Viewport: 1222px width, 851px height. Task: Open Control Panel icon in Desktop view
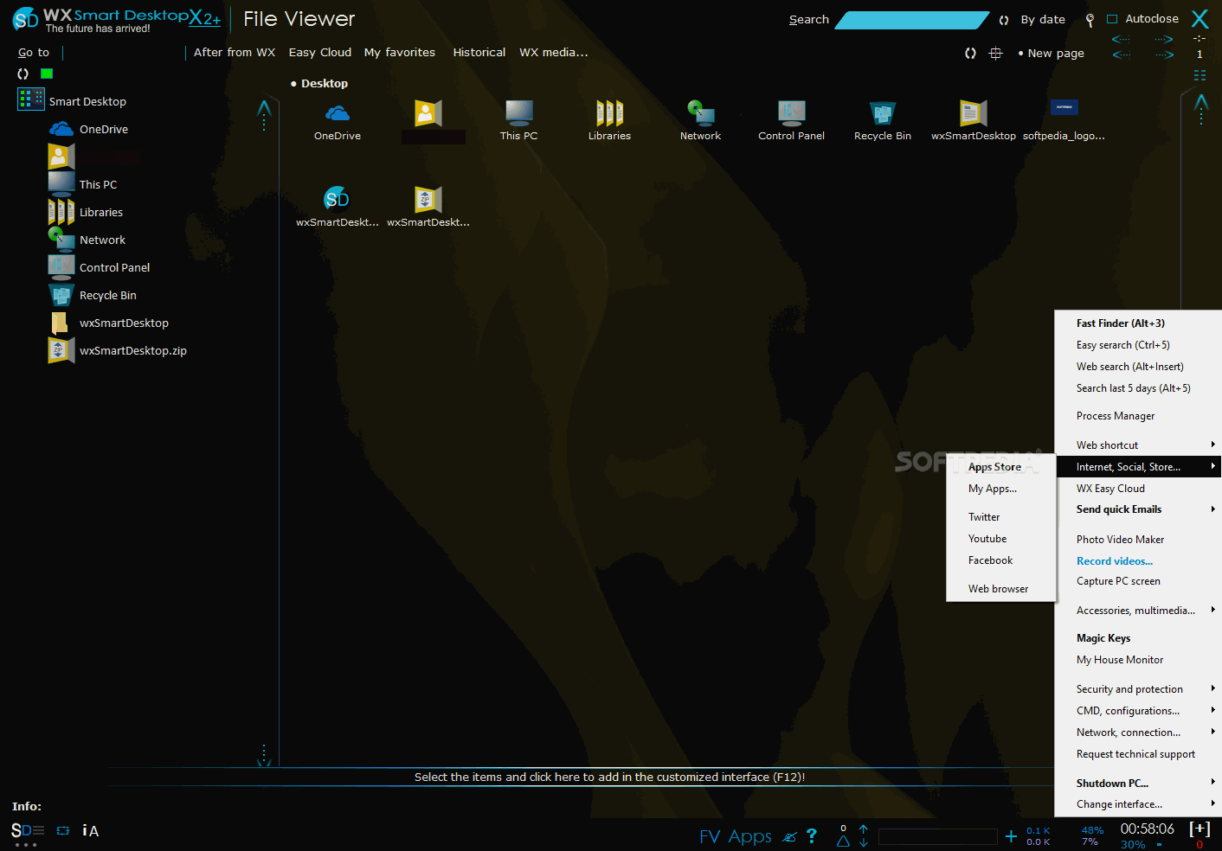[792, 113]
